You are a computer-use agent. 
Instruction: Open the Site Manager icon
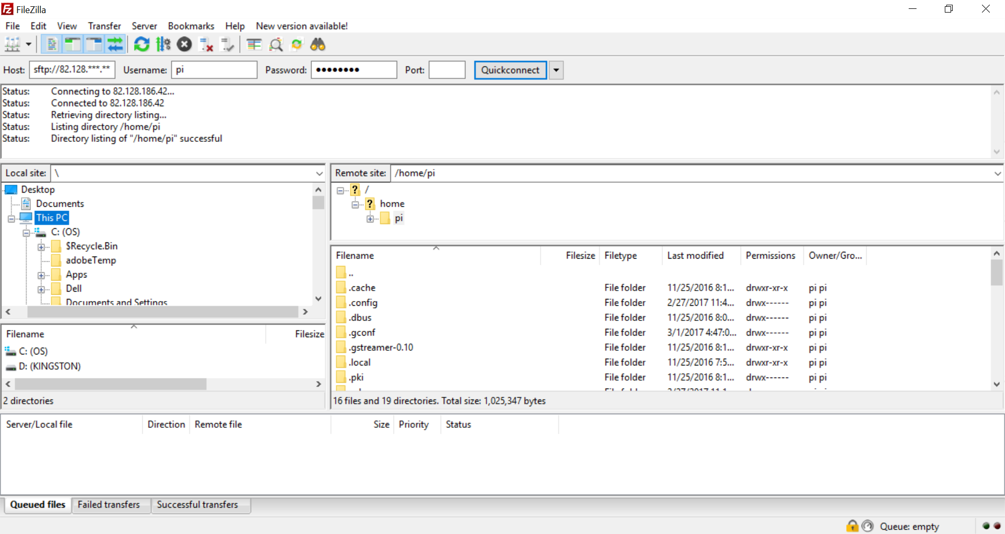click(x=13, y=44)
